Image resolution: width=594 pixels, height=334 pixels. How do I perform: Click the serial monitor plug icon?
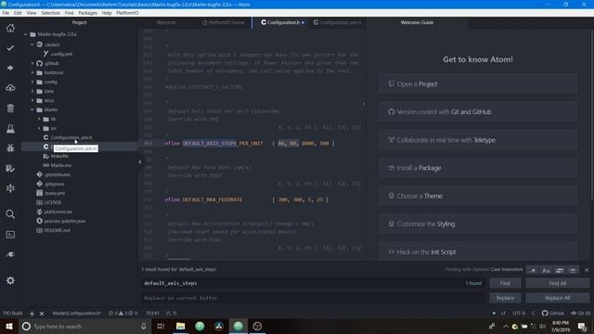pos(10,254)
